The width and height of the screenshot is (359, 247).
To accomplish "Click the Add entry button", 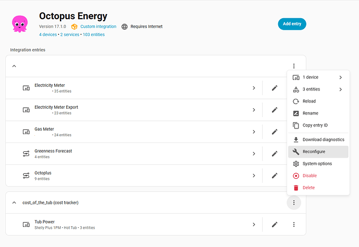I will [x=292, y=24].
